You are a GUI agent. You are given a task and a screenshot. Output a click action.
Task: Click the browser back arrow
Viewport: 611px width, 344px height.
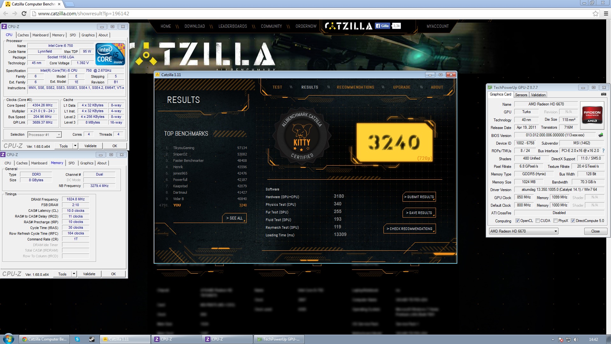pos(5,13)
